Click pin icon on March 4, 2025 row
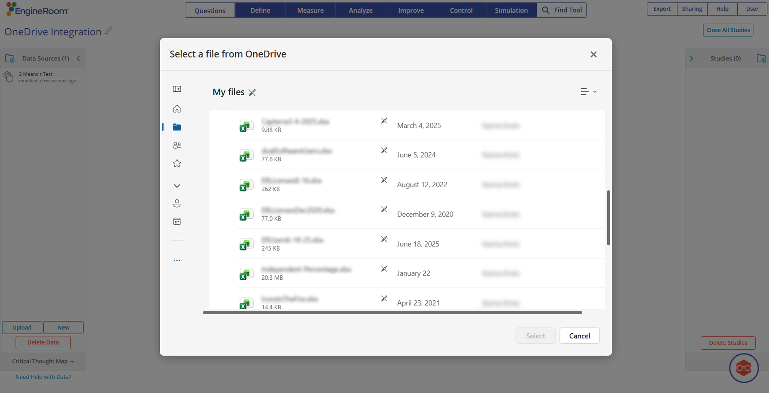Screen dimensions: 769x393 coord(384,121)
